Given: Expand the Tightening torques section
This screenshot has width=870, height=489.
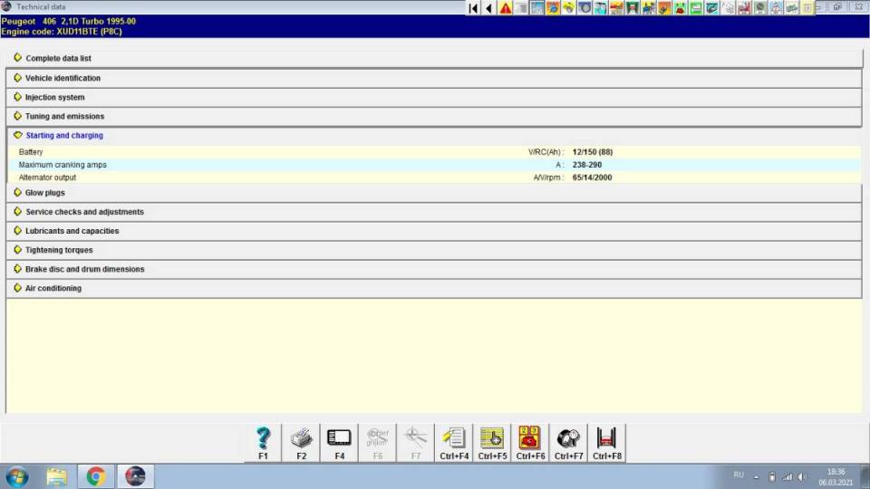Looking at the screenshot, I should tap(58, 250).
